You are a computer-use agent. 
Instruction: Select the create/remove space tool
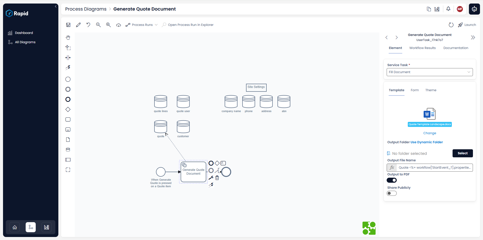pos(68,58)
